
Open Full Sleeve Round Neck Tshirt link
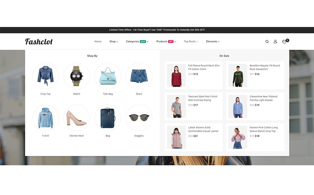204,67
